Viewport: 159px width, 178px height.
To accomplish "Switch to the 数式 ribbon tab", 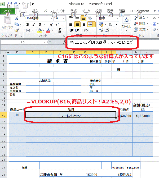I will pos(73,11).
